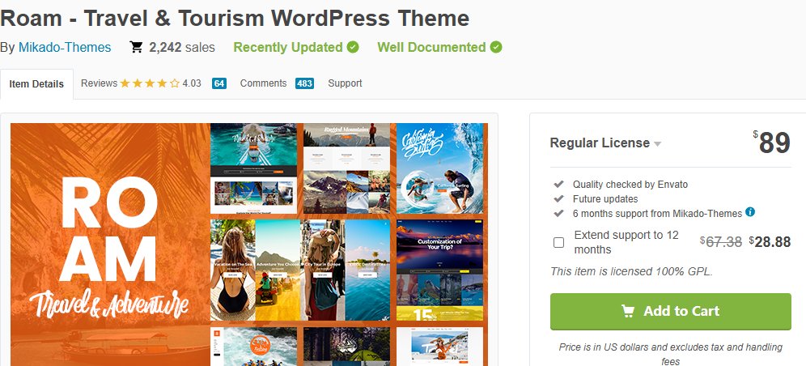Click the Roam theme page title
The width and height of the screenshot is (806, 366).
click(235, 19)
